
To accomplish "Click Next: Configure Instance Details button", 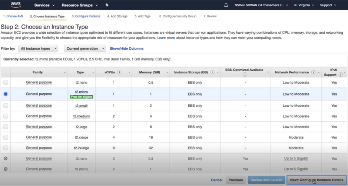I will pos(316,180).
